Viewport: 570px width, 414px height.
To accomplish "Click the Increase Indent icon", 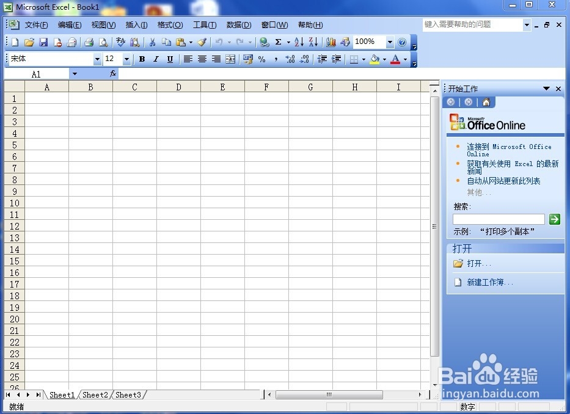I will pos(336,59).
